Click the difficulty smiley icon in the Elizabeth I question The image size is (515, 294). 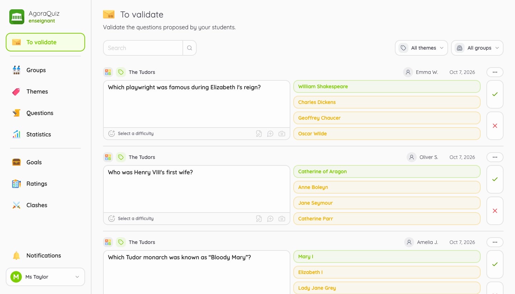point(112,134)
